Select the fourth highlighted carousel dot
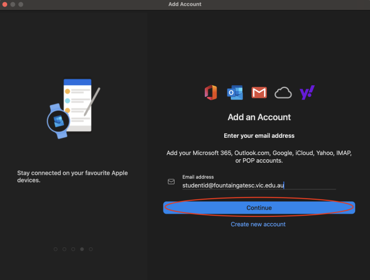The width and height of the screenshot is (370, 280). point(82,249)
